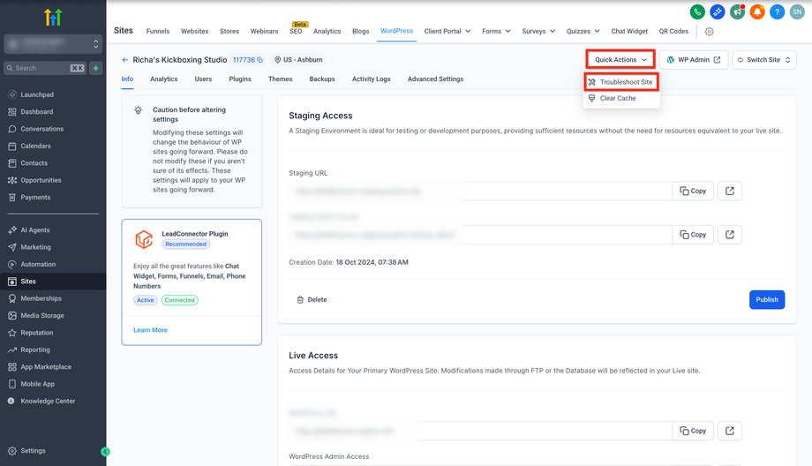
Task: Switch to the Activity Logs tab
Action: click(372, 79)
